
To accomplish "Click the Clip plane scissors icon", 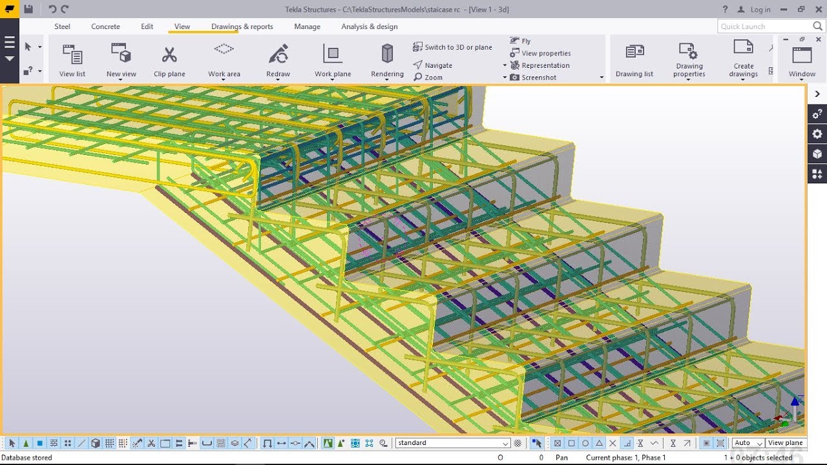I will tap(169, 55).
